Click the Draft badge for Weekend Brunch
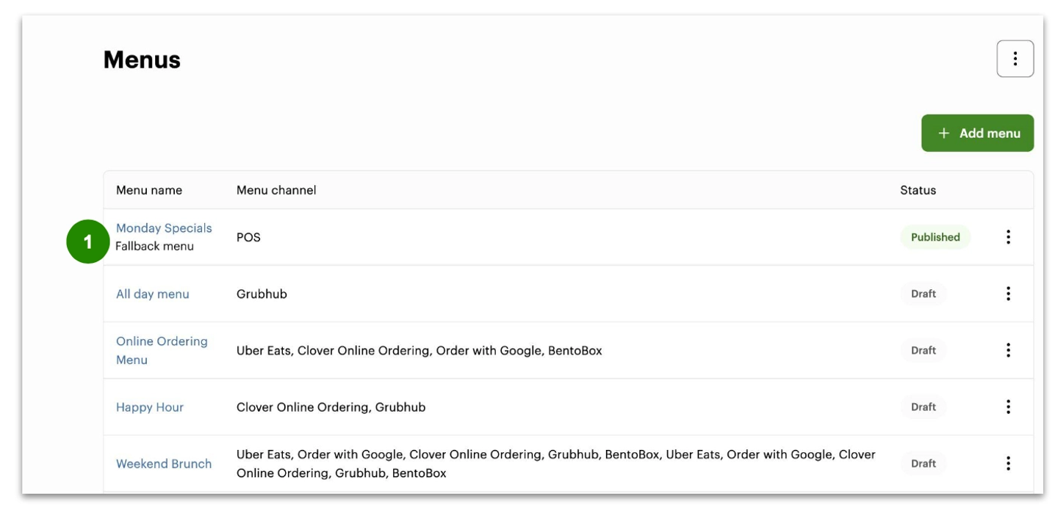Screen dimensions: 1058x516 click(x=924, y=463)
